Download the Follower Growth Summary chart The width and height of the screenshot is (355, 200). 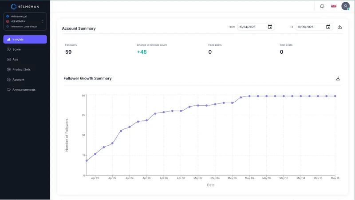(x=338, y=79)
